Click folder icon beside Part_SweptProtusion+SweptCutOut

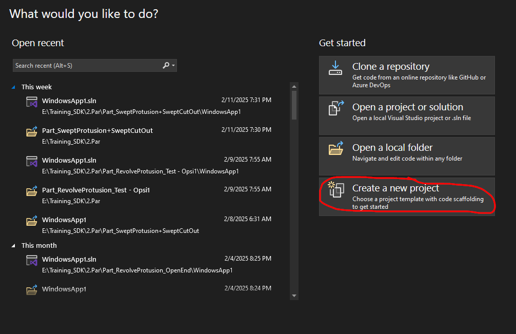(32, 131)
